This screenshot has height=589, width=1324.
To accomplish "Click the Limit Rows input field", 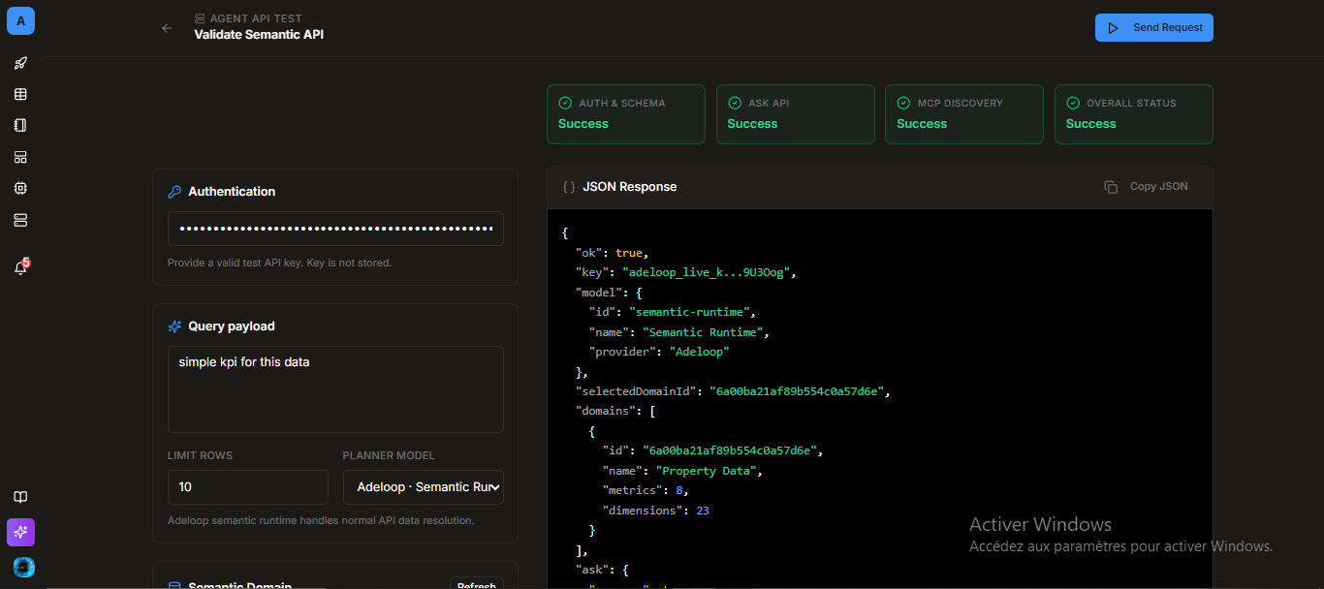I will (248, 487).
